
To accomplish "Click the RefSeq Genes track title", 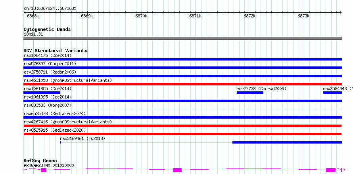I will 40,161.
